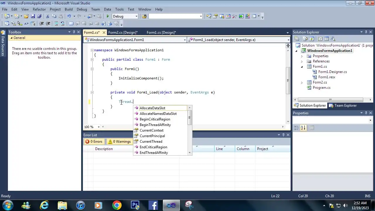
Task: Click View Code icon in Solution Explorer
Action: (320, 39)
